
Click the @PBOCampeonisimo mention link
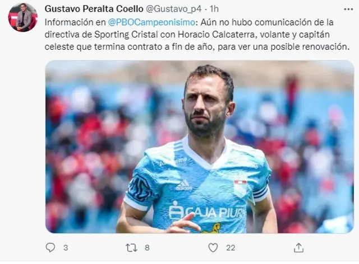[x=151, y=22]
